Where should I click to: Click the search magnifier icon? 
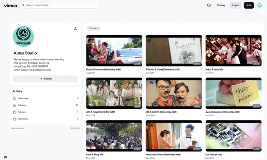23,5
